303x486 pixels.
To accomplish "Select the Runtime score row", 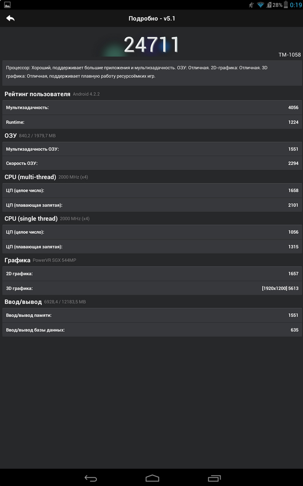I will click(x=151, y=122).
